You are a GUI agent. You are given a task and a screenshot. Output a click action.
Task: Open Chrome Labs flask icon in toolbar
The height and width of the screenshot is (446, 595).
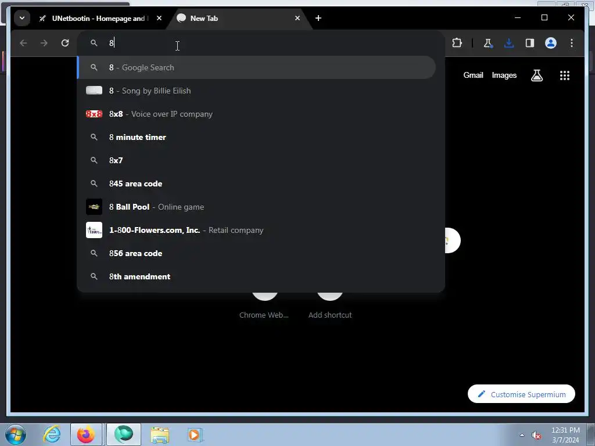tap(488, 43)
